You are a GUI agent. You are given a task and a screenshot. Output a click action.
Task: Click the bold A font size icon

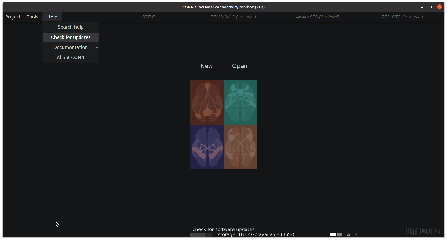click(x=348, y=235)
